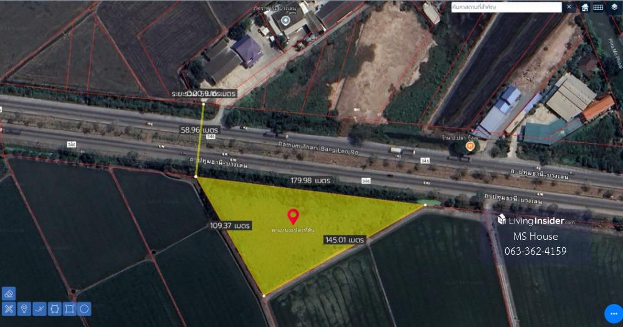
Task: Click the red location pin on plot
Action: [x=293, y=217]
